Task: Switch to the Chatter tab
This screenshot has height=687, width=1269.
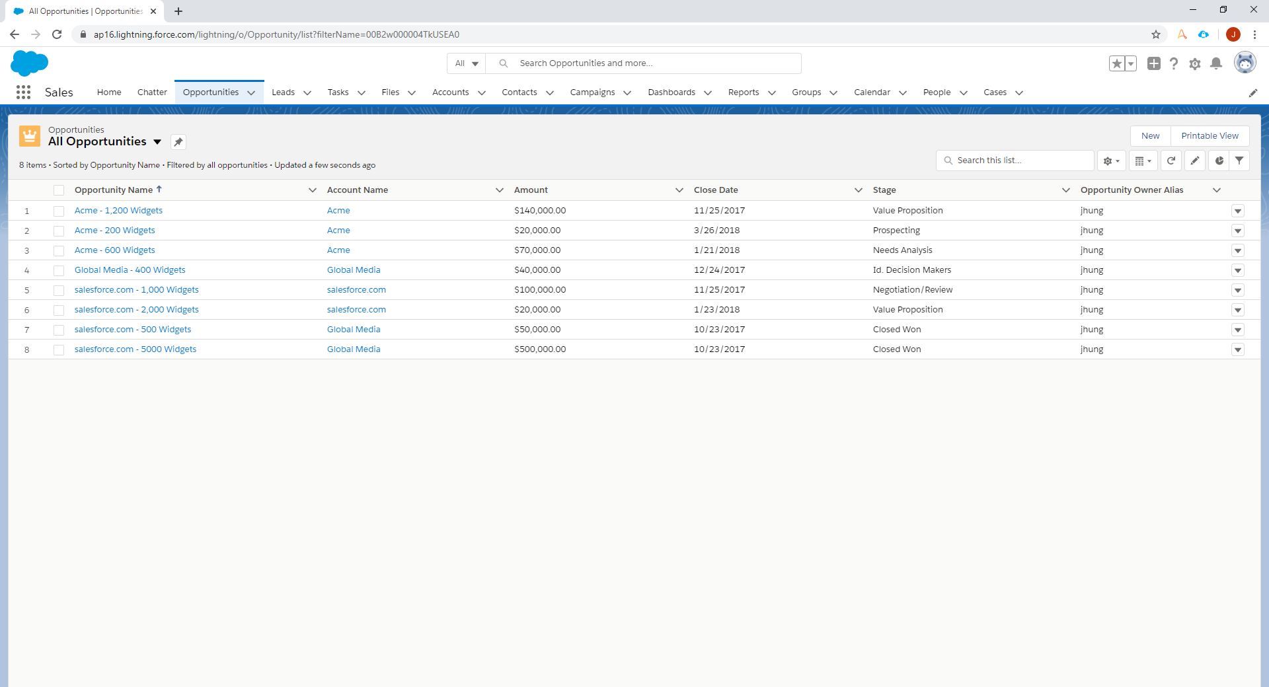Action: (152, 92)
